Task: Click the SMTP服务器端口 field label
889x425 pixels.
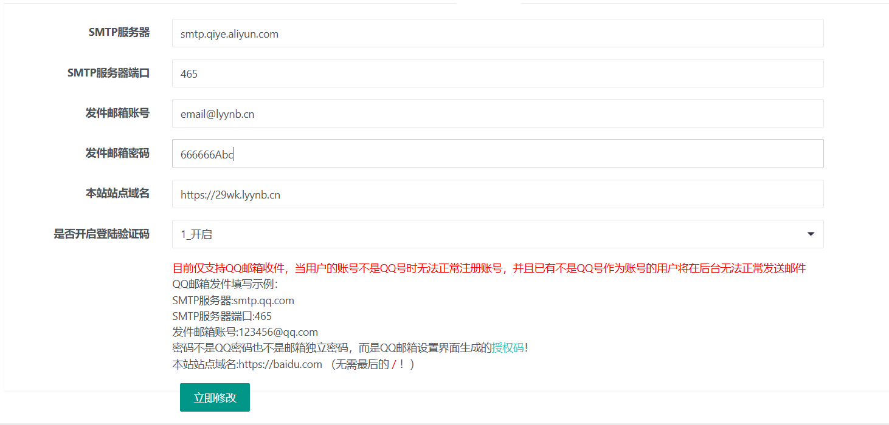Action: [108, 73]
